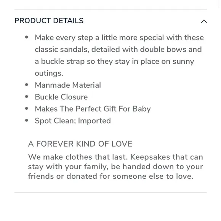
Task: Click 'Makes The Perfect Gift For Baby' text
Action: coord(93,109)
